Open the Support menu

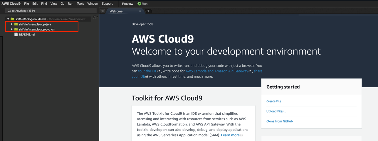click(107, 4)
